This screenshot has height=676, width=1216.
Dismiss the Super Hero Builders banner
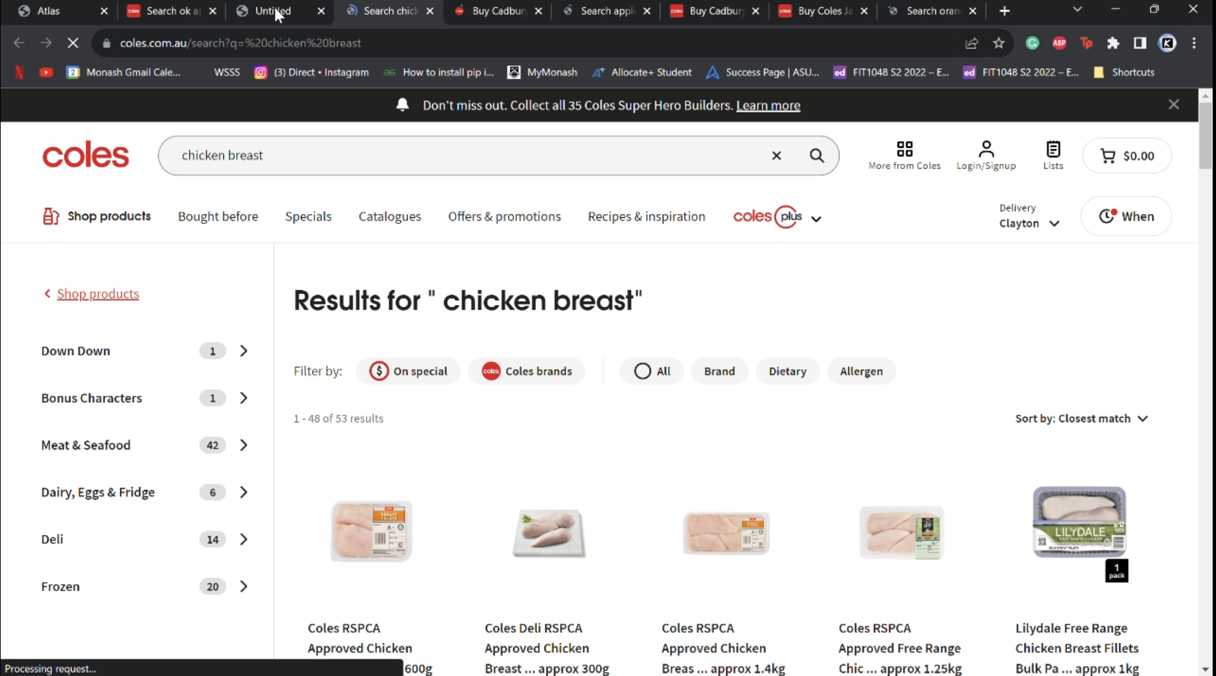pyautogui.click(x=1173, y=105)
